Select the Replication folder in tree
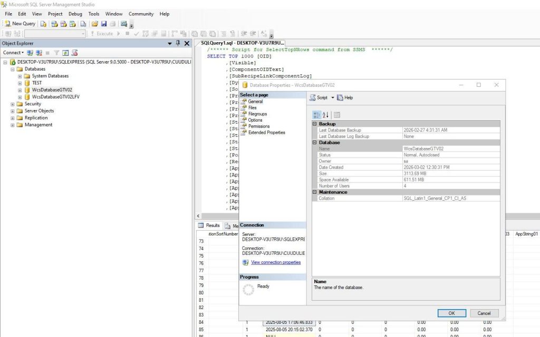Image resolution: width=540 pixels, height=337 pixels. click(x=36, y=118)
